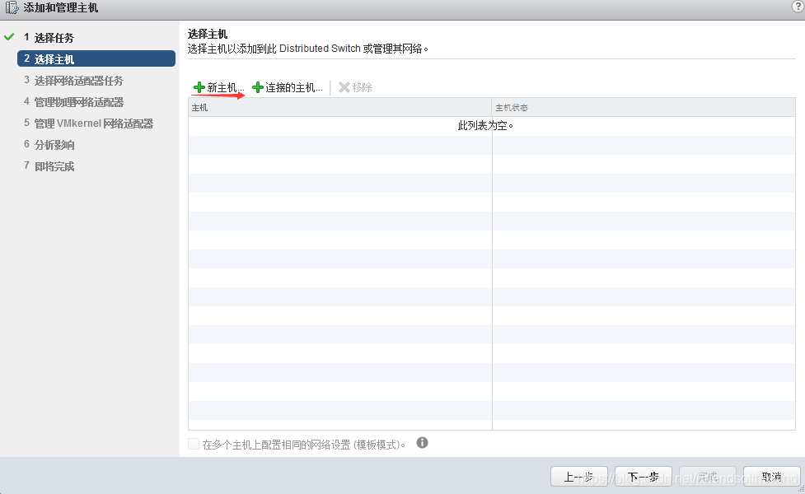Screen dimensions: 805x494
Task: Click the window resize grip corner
Action: (x=802, y=491)
